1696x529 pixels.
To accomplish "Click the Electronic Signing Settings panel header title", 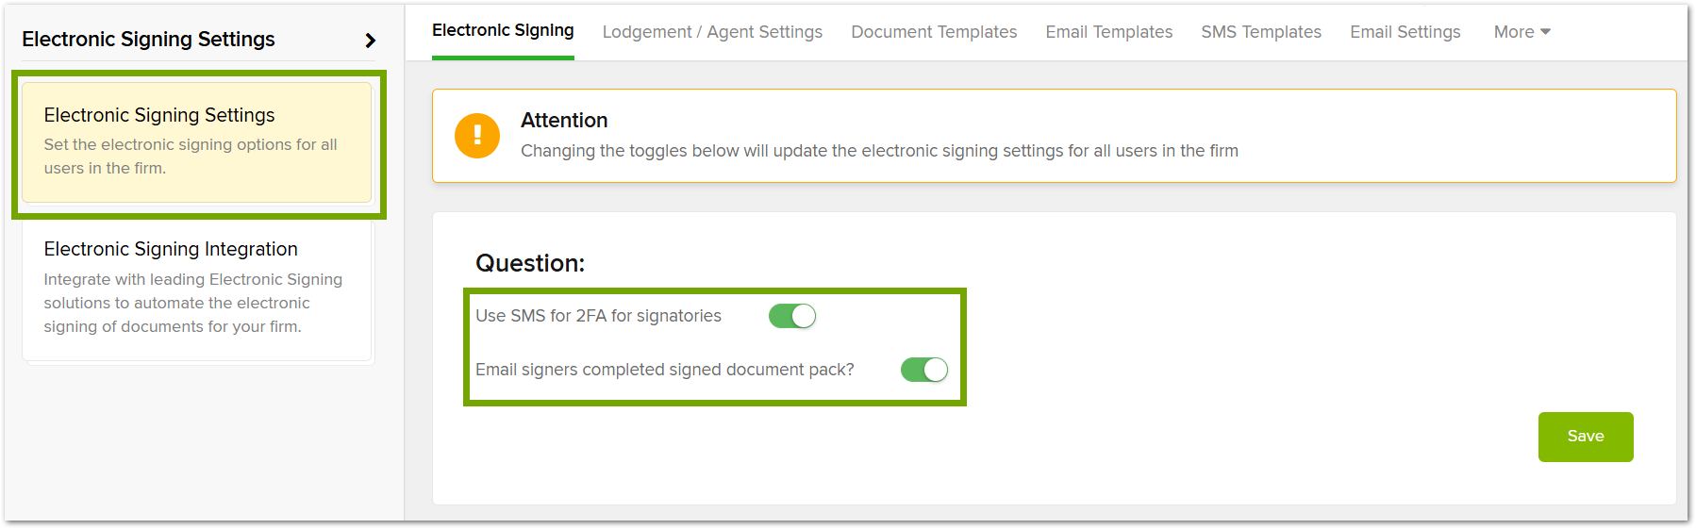I will [149, 40].
